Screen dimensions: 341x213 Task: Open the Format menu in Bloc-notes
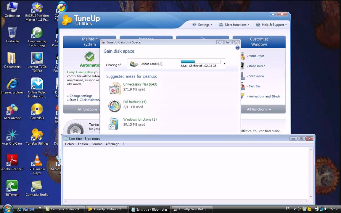point(96,144)
